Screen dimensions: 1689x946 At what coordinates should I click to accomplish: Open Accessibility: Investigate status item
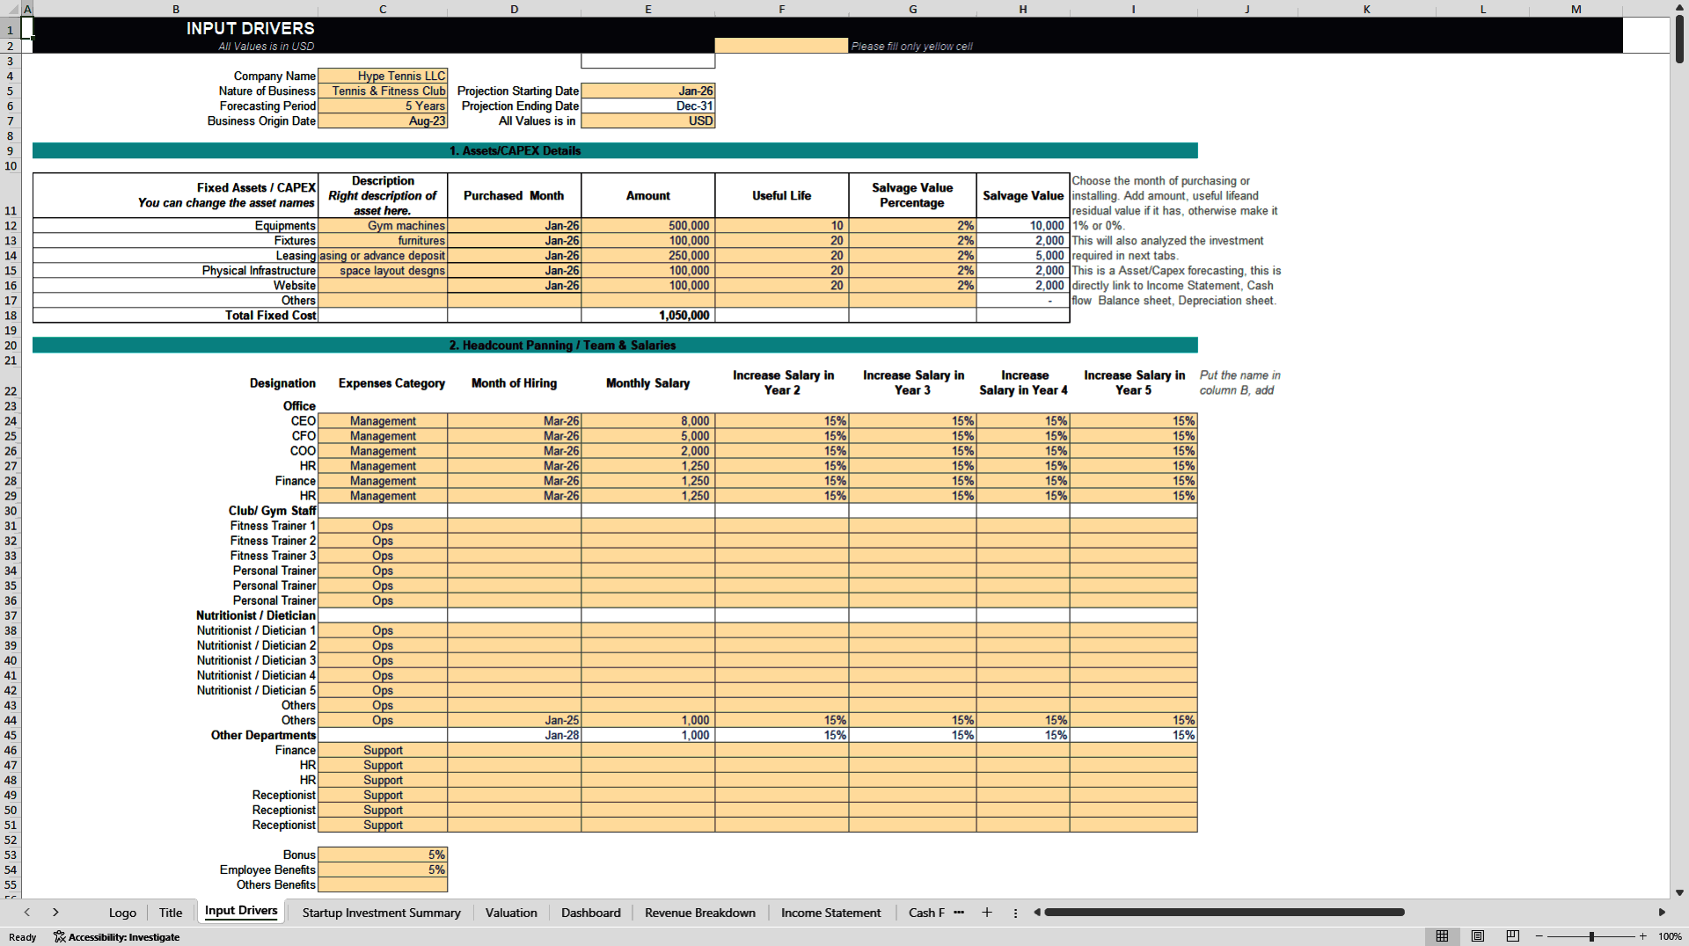(x=117, y=937)
